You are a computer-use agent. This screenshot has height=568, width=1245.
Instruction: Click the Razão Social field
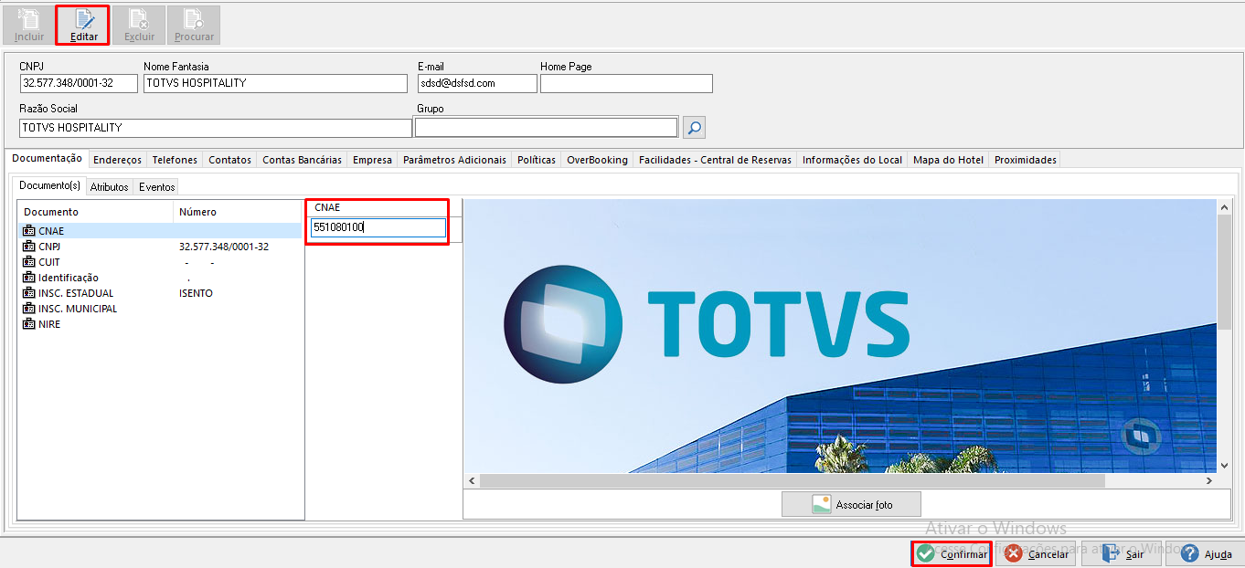click(216, 128)
